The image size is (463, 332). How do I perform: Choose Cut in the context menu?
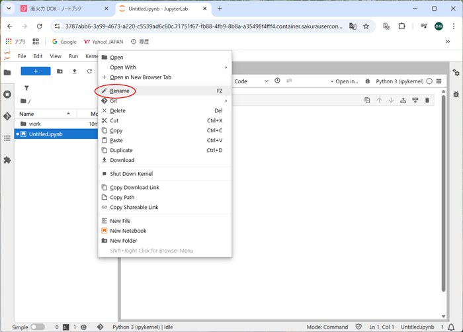(x=165, y=120)
